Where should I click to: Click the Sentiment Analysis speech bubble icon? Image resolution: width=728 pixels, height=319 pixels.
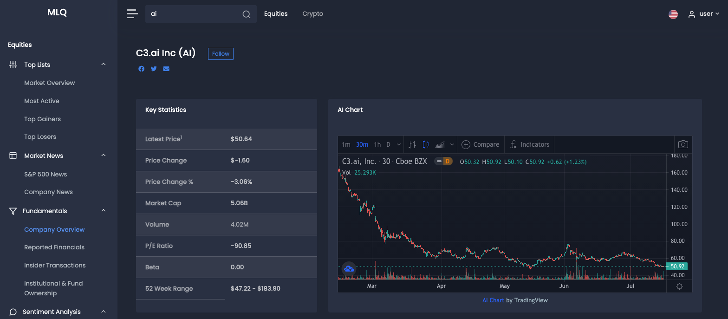(13, 312)
